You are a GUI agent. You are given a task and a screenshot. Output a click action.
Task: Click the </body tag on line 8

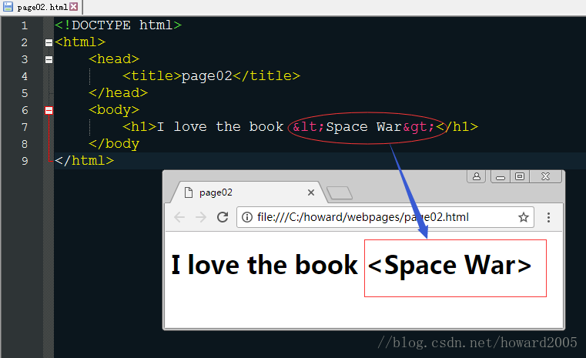[114, 144]
